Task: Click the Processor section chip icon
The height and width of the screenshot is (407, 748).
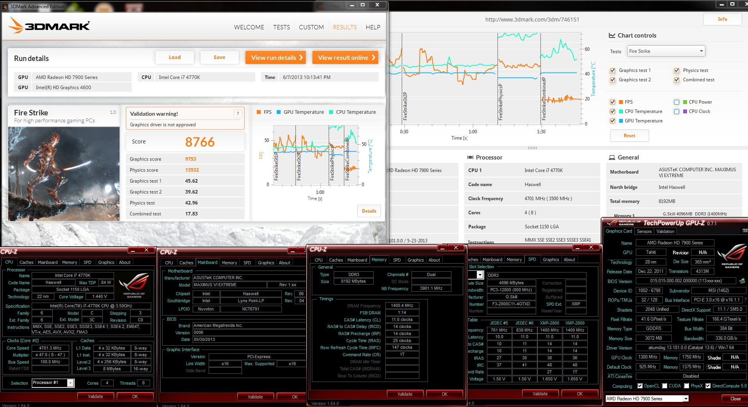Action: coord(470,158)
